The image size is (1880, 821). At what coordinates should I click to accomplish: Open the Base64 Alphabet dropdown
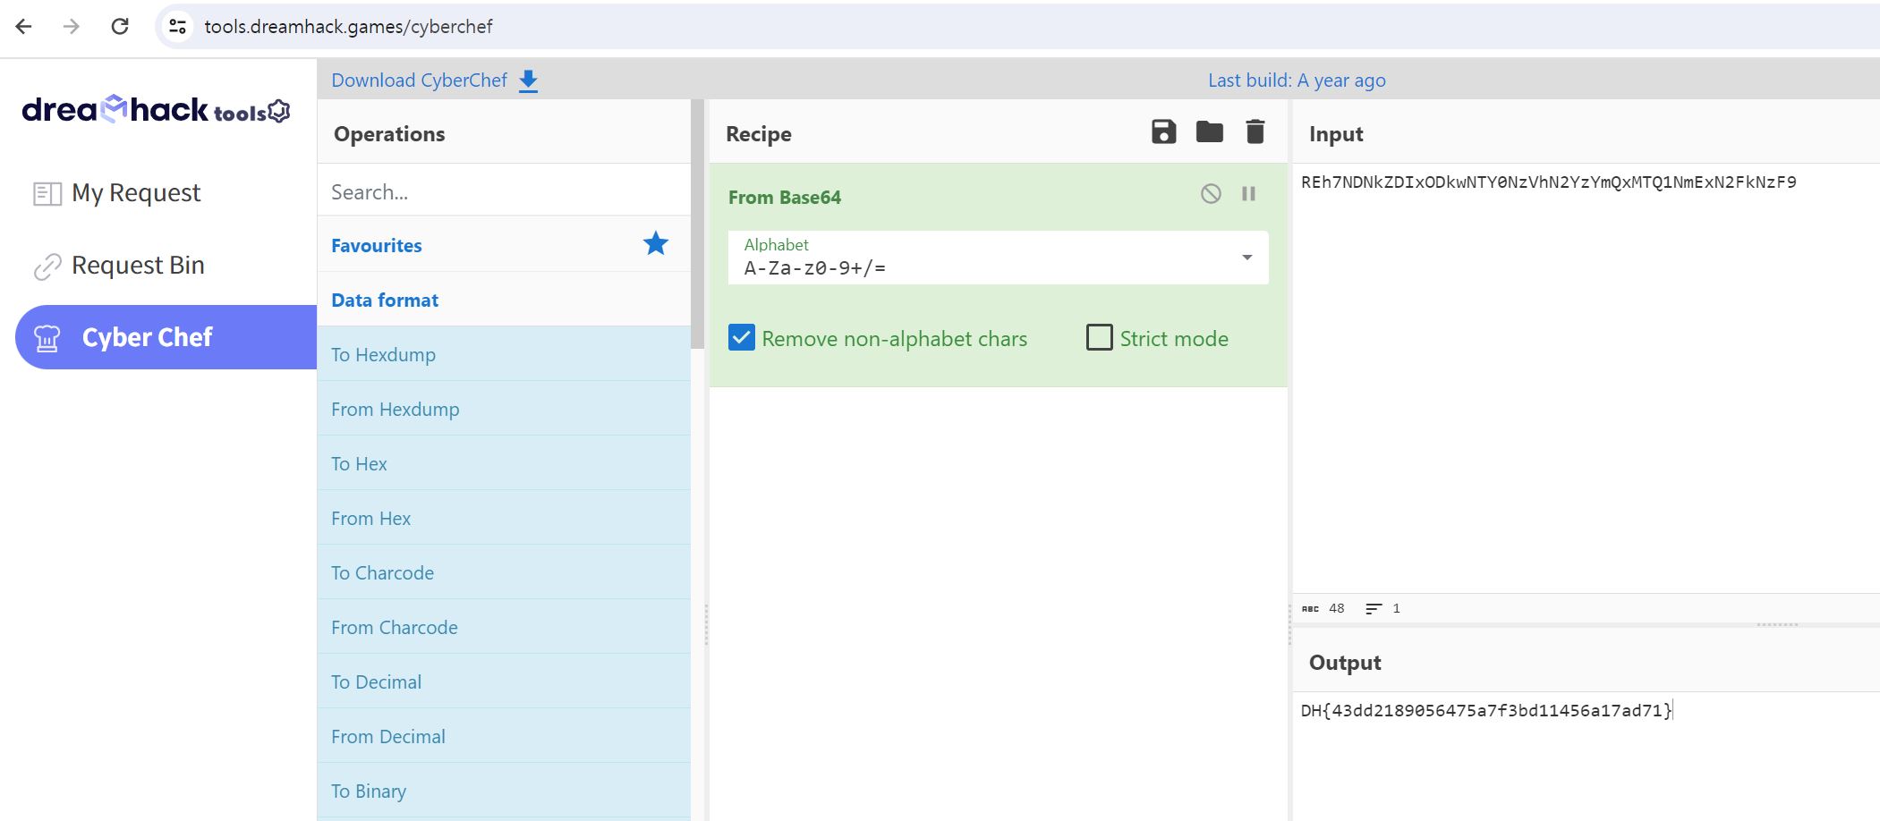pyautogui.click(x=998, y=258)
